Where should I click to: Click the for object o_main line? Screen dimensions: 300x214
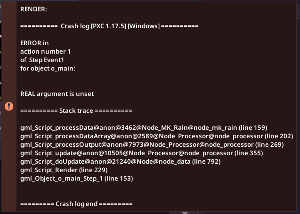[48, 68]
